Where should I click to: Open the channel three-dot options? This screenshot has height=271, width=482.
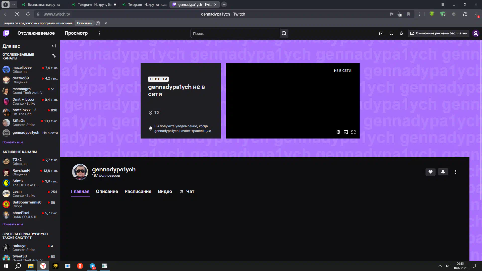pyautogui.click(x=455, y=172)
